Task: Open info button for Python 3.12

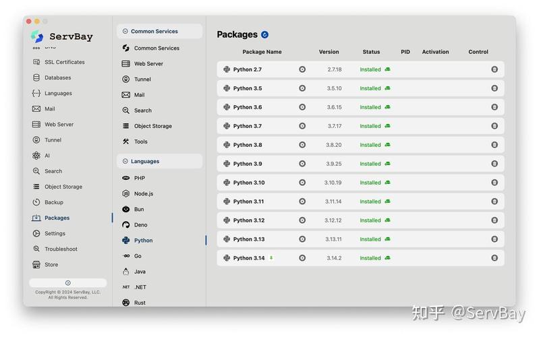Action: [302, 220]
